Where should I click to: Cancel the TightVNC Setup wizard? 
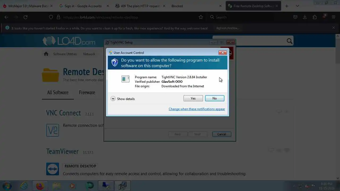pyautogui.click(x=222, y=134)
